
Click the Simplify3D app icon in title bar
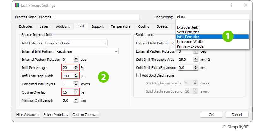coord(17,5)
